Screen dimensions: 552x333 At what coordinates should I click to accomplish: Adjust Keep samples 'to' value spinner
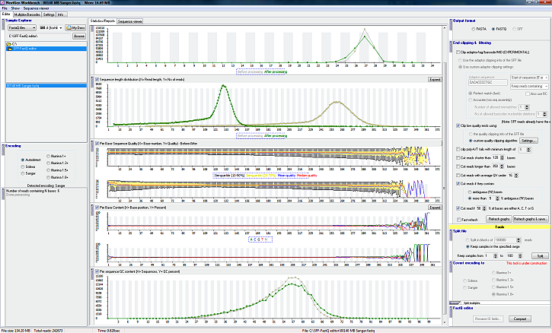[x=520, y=255]
